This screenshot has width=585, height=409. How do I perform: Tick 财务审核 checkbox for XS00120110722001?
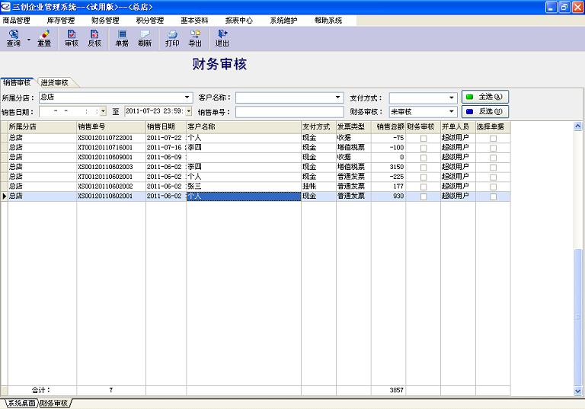click(424, 139)
